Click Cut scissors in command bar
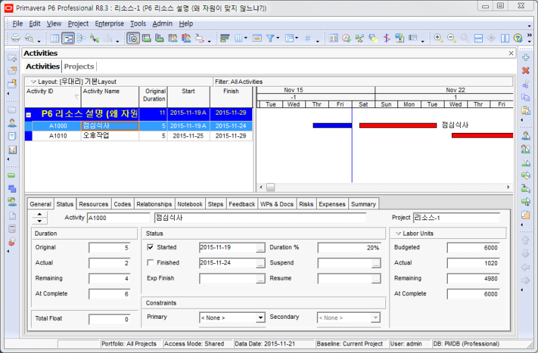 tap(526, 84)
